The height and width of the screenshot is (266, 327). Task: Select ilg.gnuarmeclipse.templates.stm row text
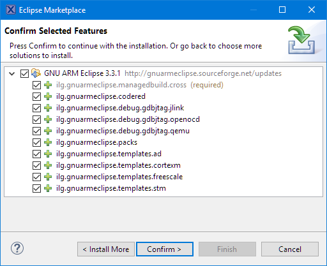pyautogui.click(x=111, y=188)
